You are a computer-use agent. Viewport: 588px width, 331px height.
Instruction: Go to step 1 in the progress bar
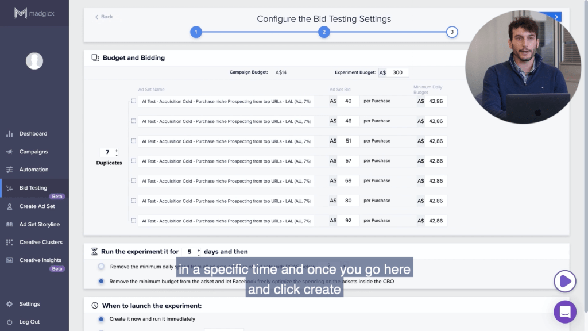[196, 32]
